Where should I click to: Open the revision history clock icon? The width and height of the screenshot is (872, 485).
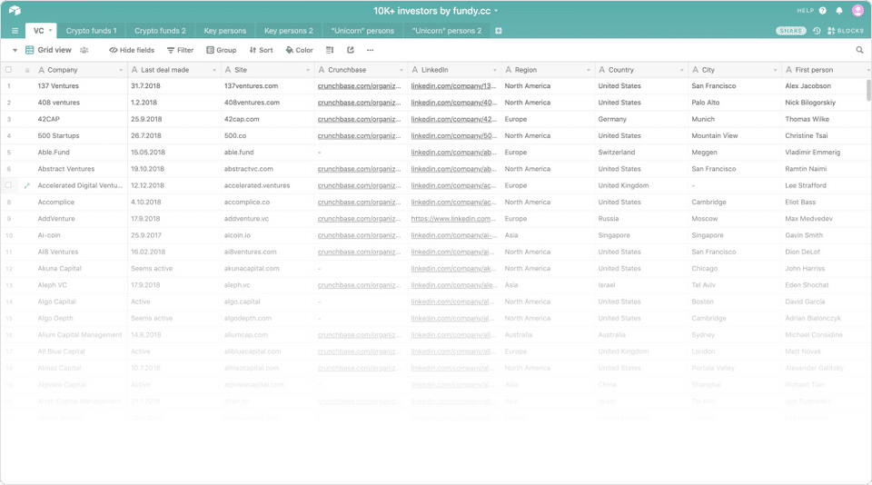(817, 31)
